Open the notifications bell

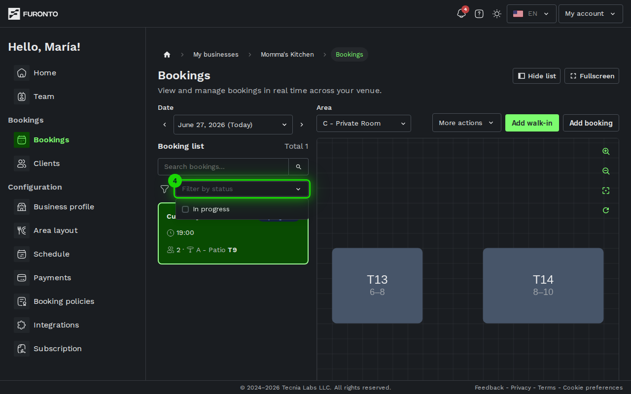tap(461, 14)
